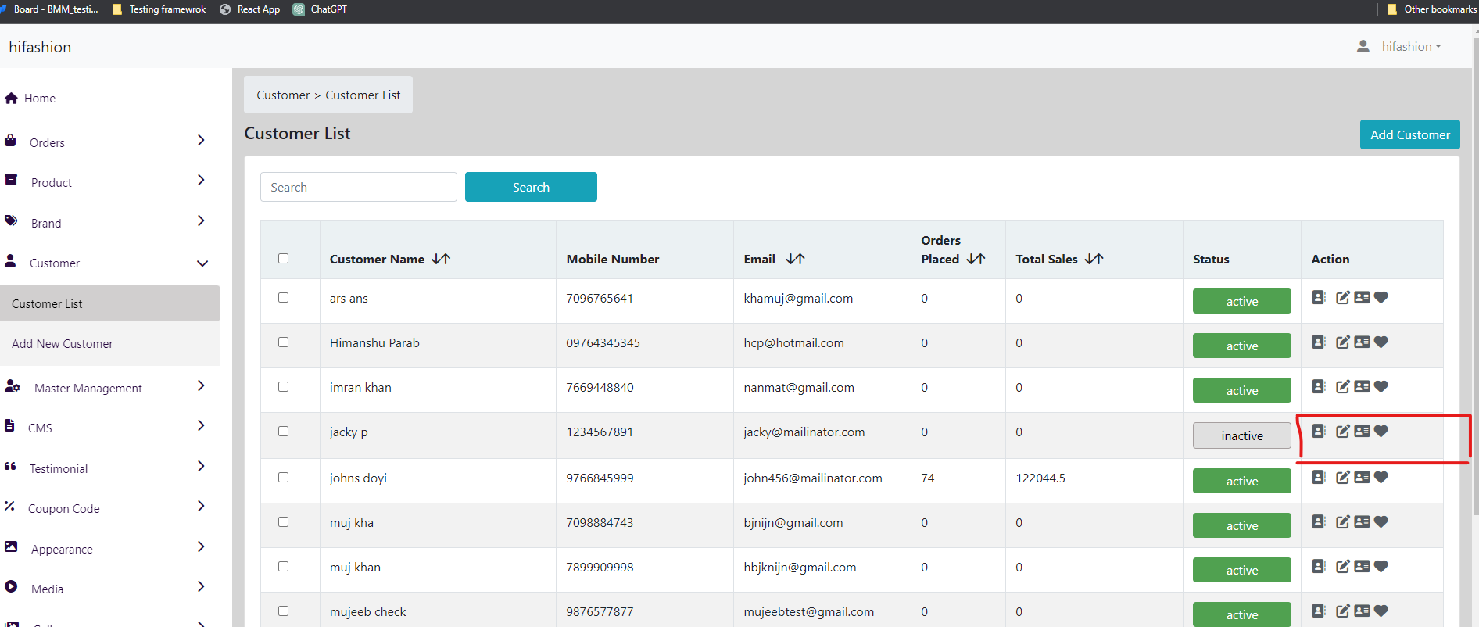Open the ChatGPT bookmark
This screenshot has width=1479, height=627.
320,9
